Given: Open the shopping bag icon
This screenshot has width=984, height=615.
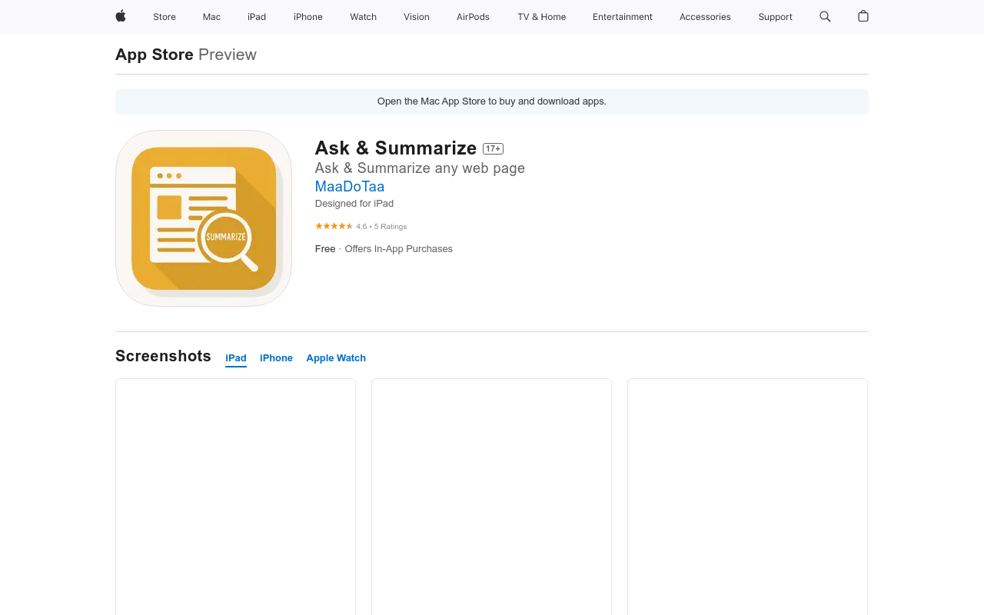Looking at the screenshot, I should coord(863,16).
